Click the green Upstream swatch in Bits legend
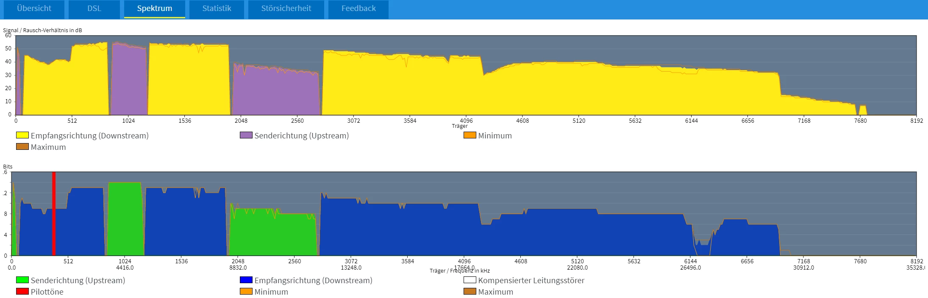928x298 pixels. (x=22, y=280)
